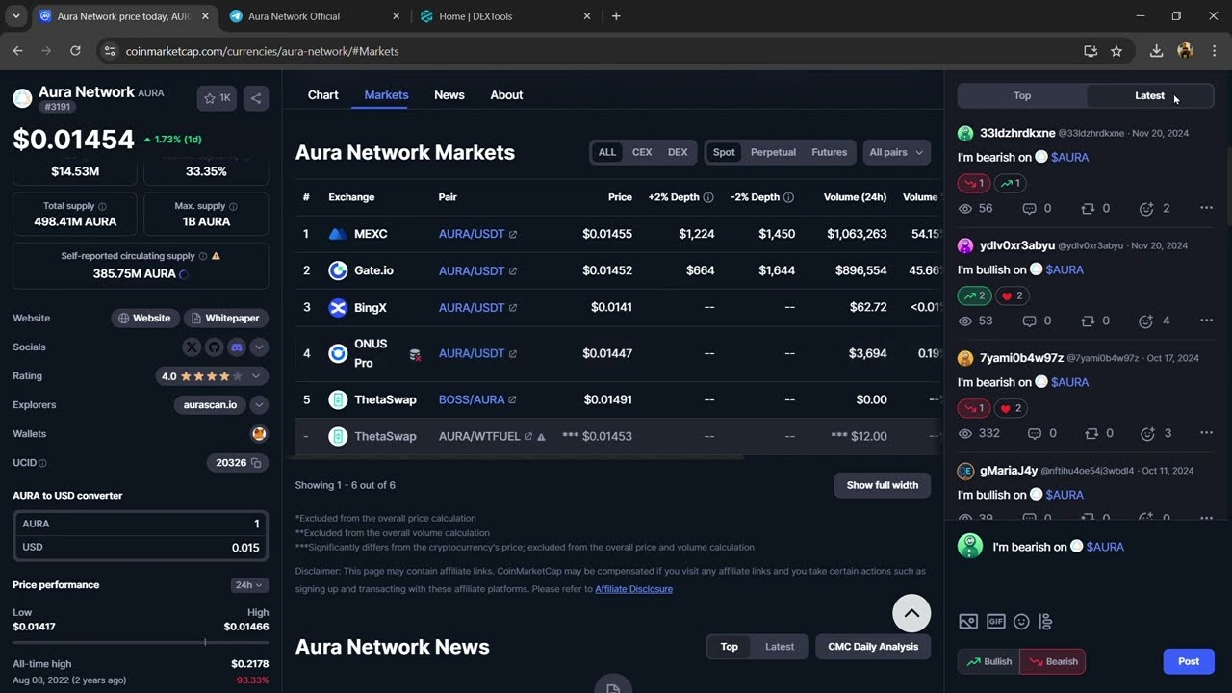
Task: Click warning triangle beside circulating supply
Action: [216, 256]
